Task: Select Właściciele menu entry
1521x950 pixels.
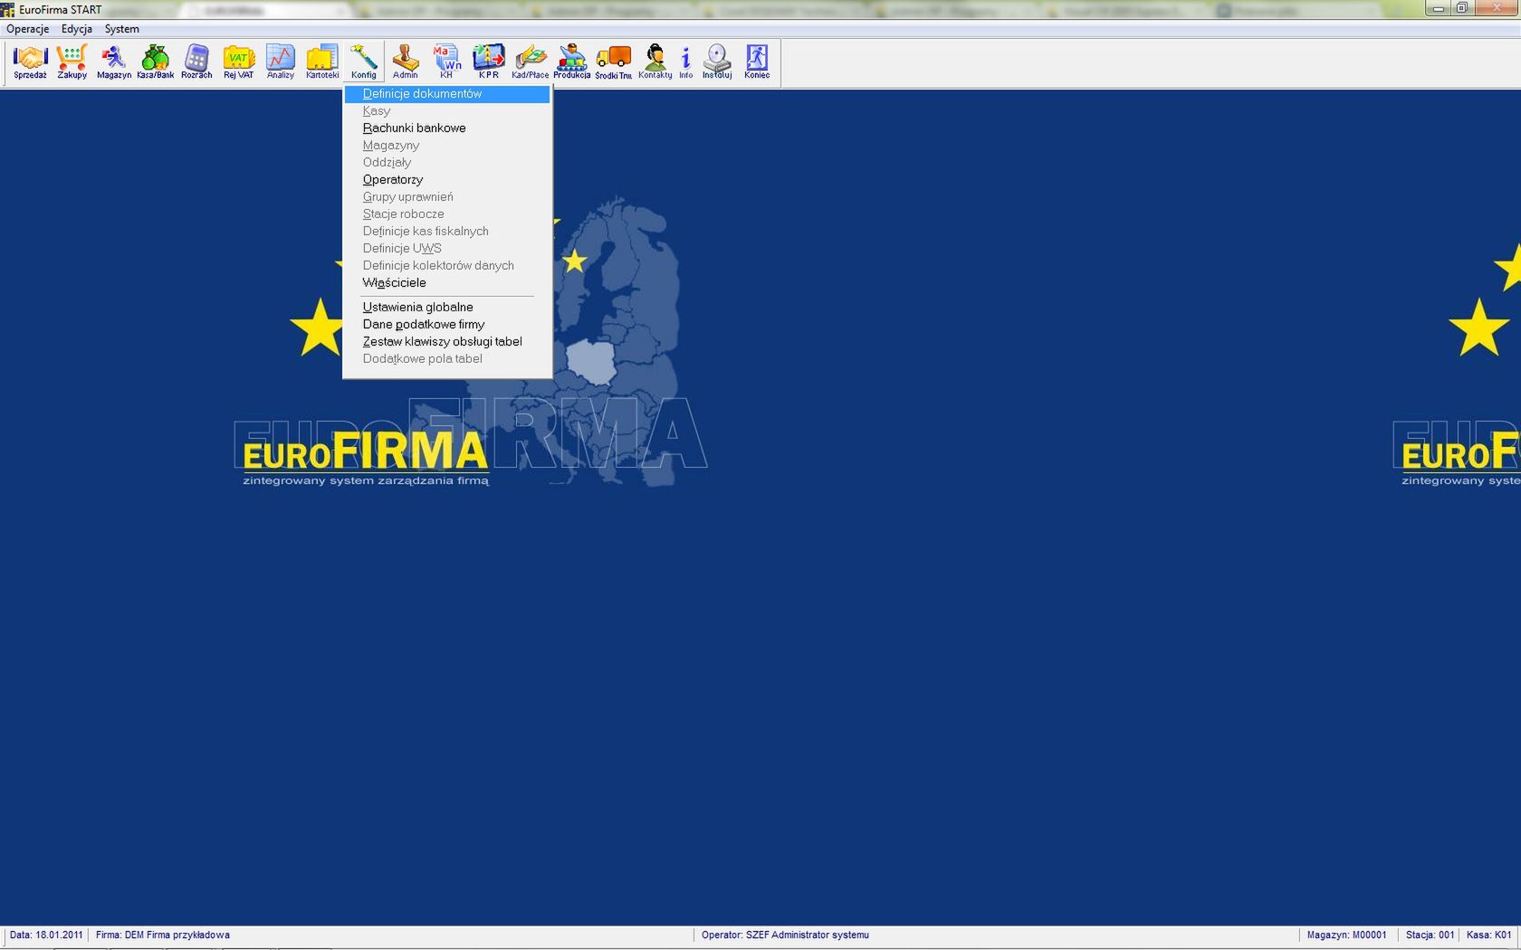Action: (x=447, y=283)
